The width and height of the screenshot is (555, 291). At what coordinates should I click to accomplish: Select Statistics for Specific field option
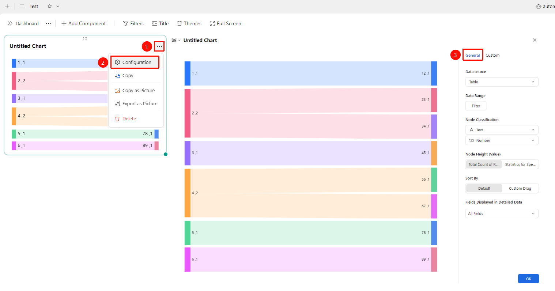pyautogui.click(x=520, y=165)
